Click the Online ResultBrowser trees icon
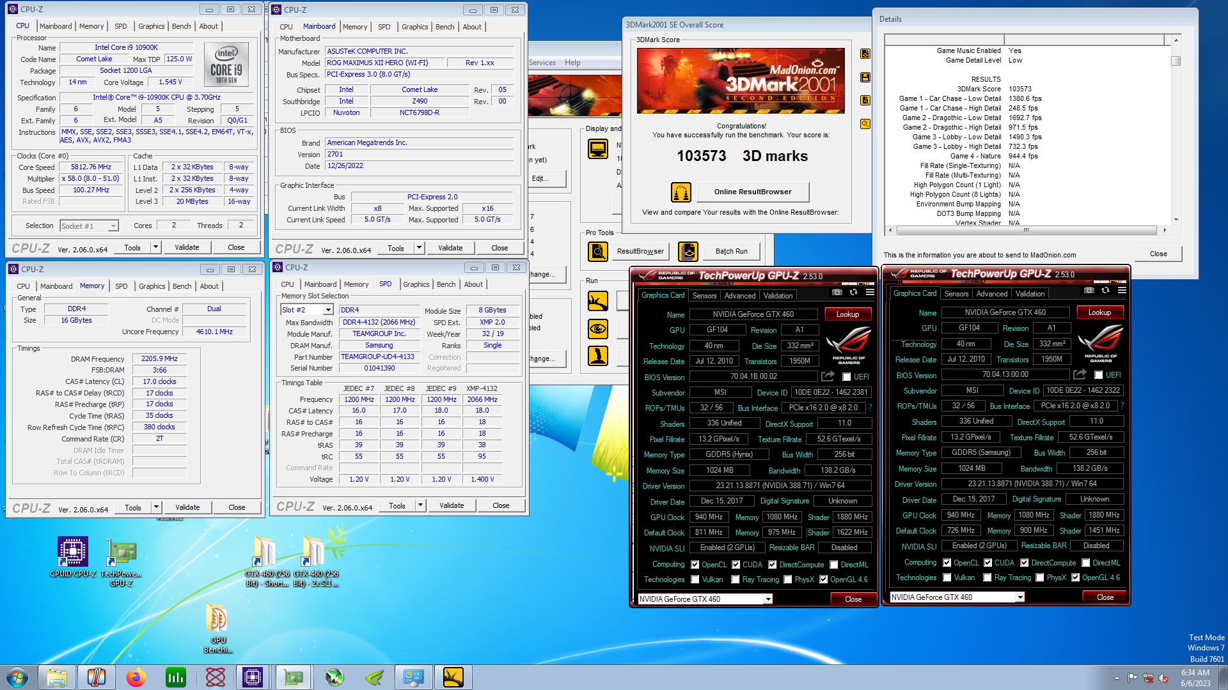Screen dimensions: 1228x690 [x=681, y=192]
